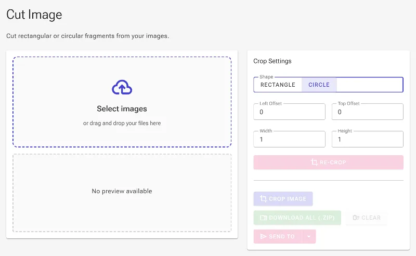Click into the Height field
Screen dimensions: 416x256
(368, 139)
